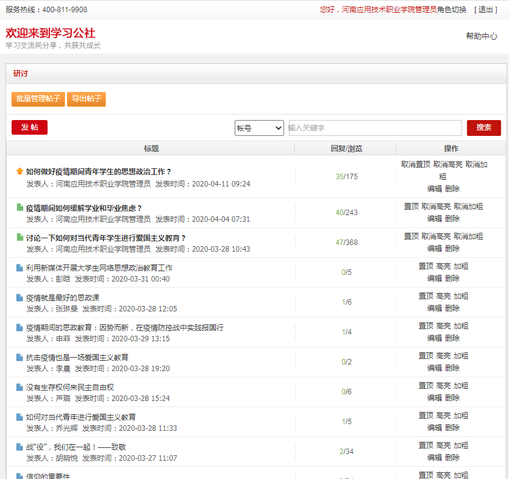This screenshot has width=509, height=479.
Task: Click the red 搜索 search button
Action: [x=483, y=128]
